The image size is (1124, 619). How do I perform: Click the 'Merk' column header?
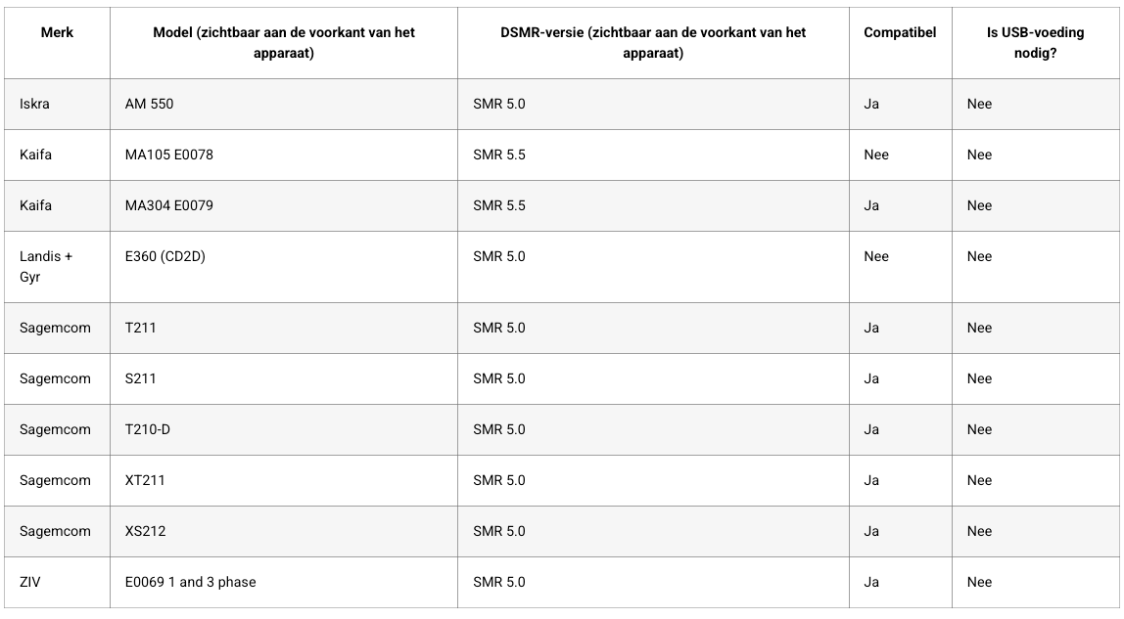pyautogui.click(x=57, y=32)
